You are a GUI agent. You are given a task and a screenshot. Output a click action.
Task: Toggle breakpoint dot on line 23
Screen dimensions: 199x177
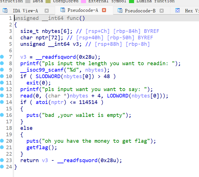[x=2, y=160]
